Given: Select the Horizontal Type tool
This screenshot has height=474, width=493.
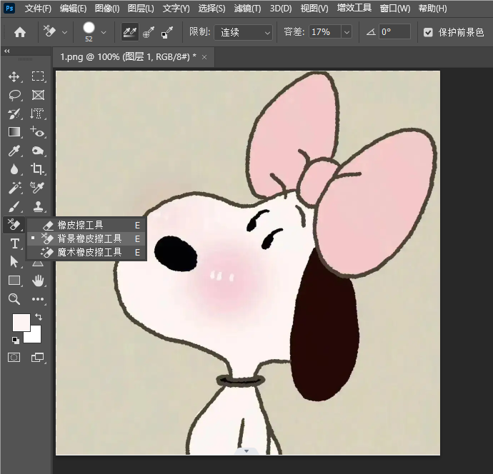Looking at the screenshot, I should (14, 243).
